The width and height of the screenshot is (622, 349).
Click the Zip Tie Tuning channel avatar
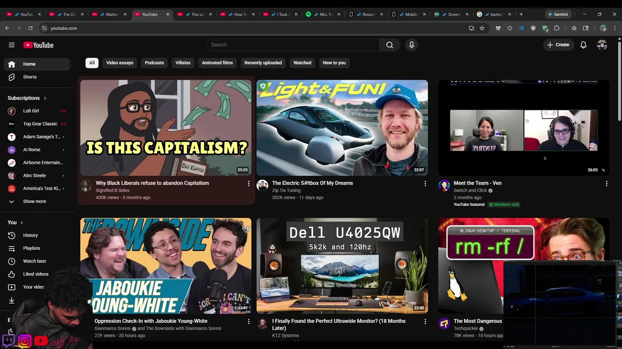tap(262, 186)
